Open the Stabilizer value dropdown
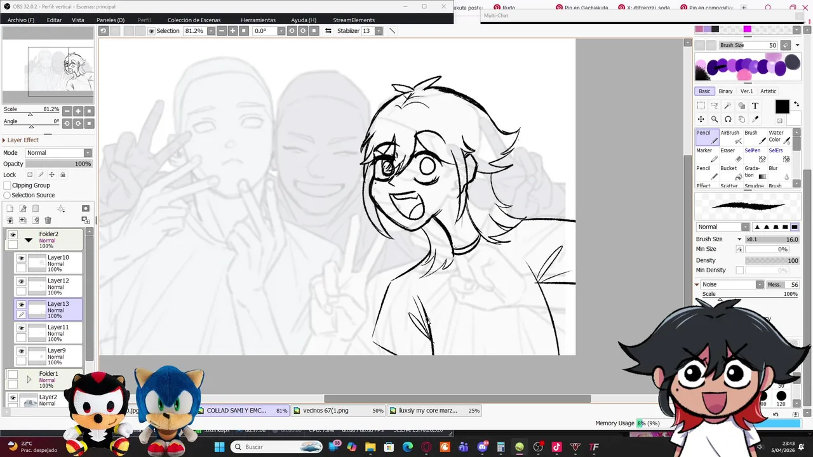Image resolution: width=813 pixels, height=457 pixels. [379, 30]
